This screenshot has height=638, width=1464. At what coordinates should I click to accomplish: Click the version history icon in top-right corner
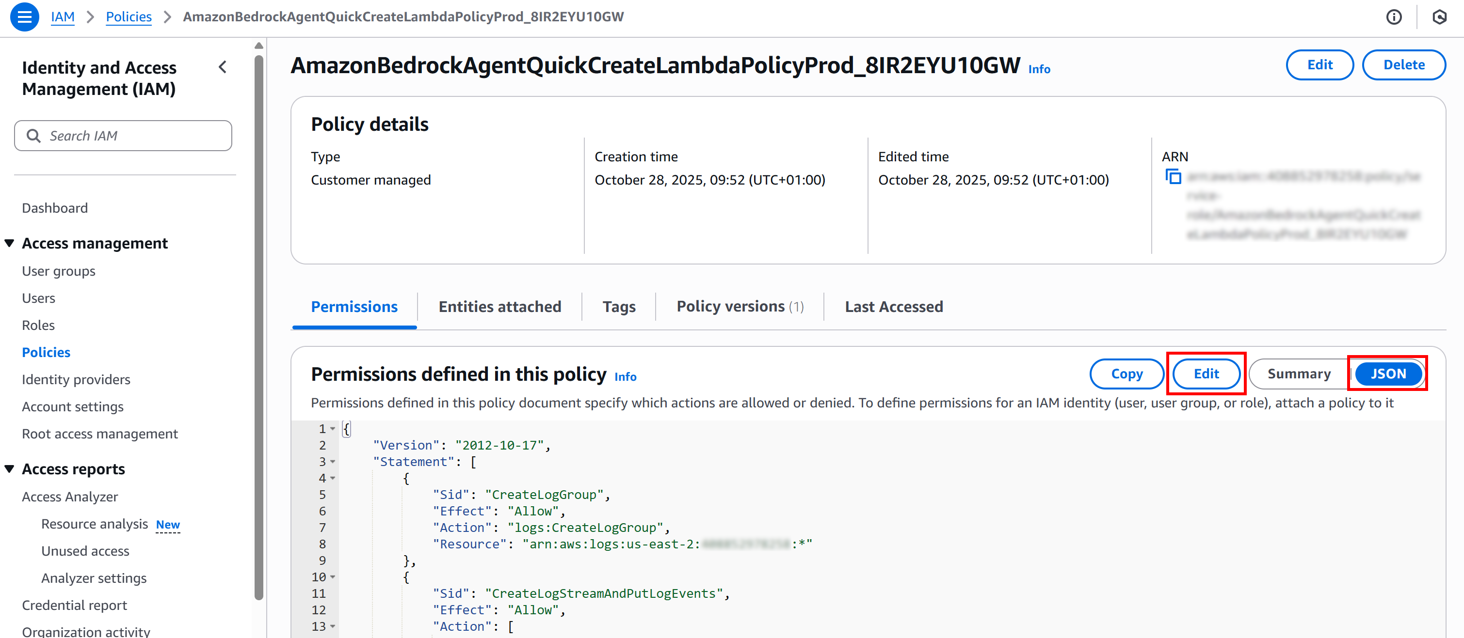tap(1440, 17)
